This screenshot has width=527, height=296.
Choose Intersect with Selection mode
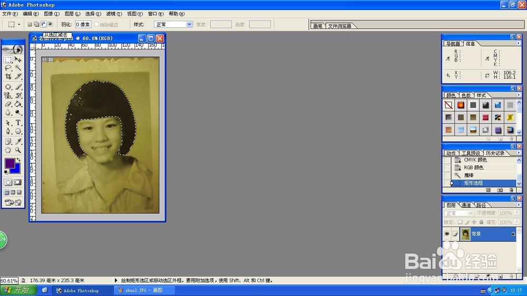[x=51, y=24]
